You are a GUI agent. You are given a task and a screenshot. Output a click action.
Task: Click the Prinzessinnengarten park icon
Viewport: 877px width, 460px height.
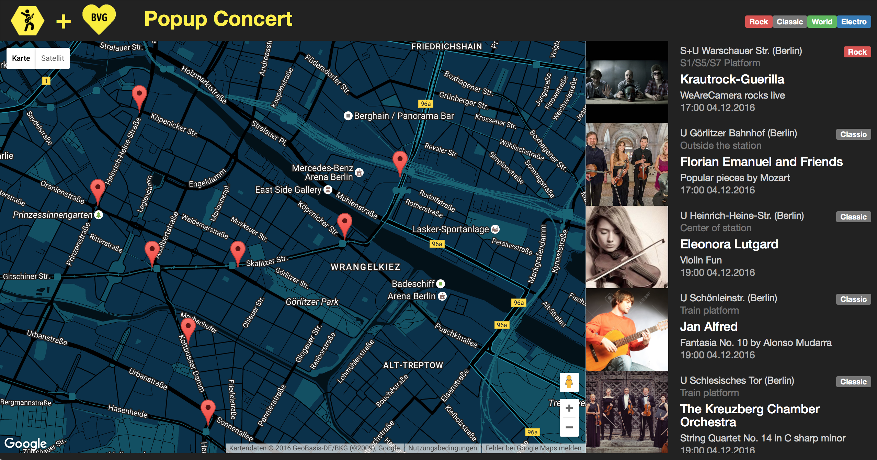click(x=99, y=215)
